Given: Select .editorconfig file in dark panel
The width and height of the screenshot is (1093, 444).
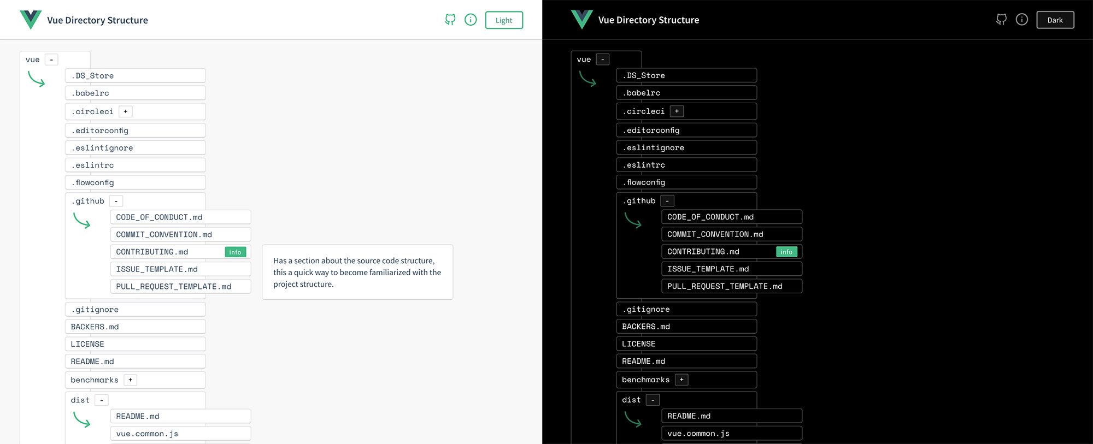Looking at the screenshot, I should point(687,131).
